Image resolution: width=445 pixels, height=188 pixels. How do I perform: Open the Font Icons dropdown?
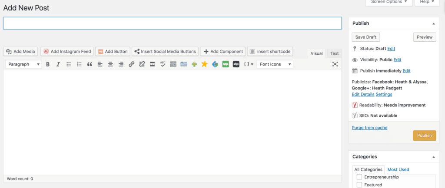275,64
